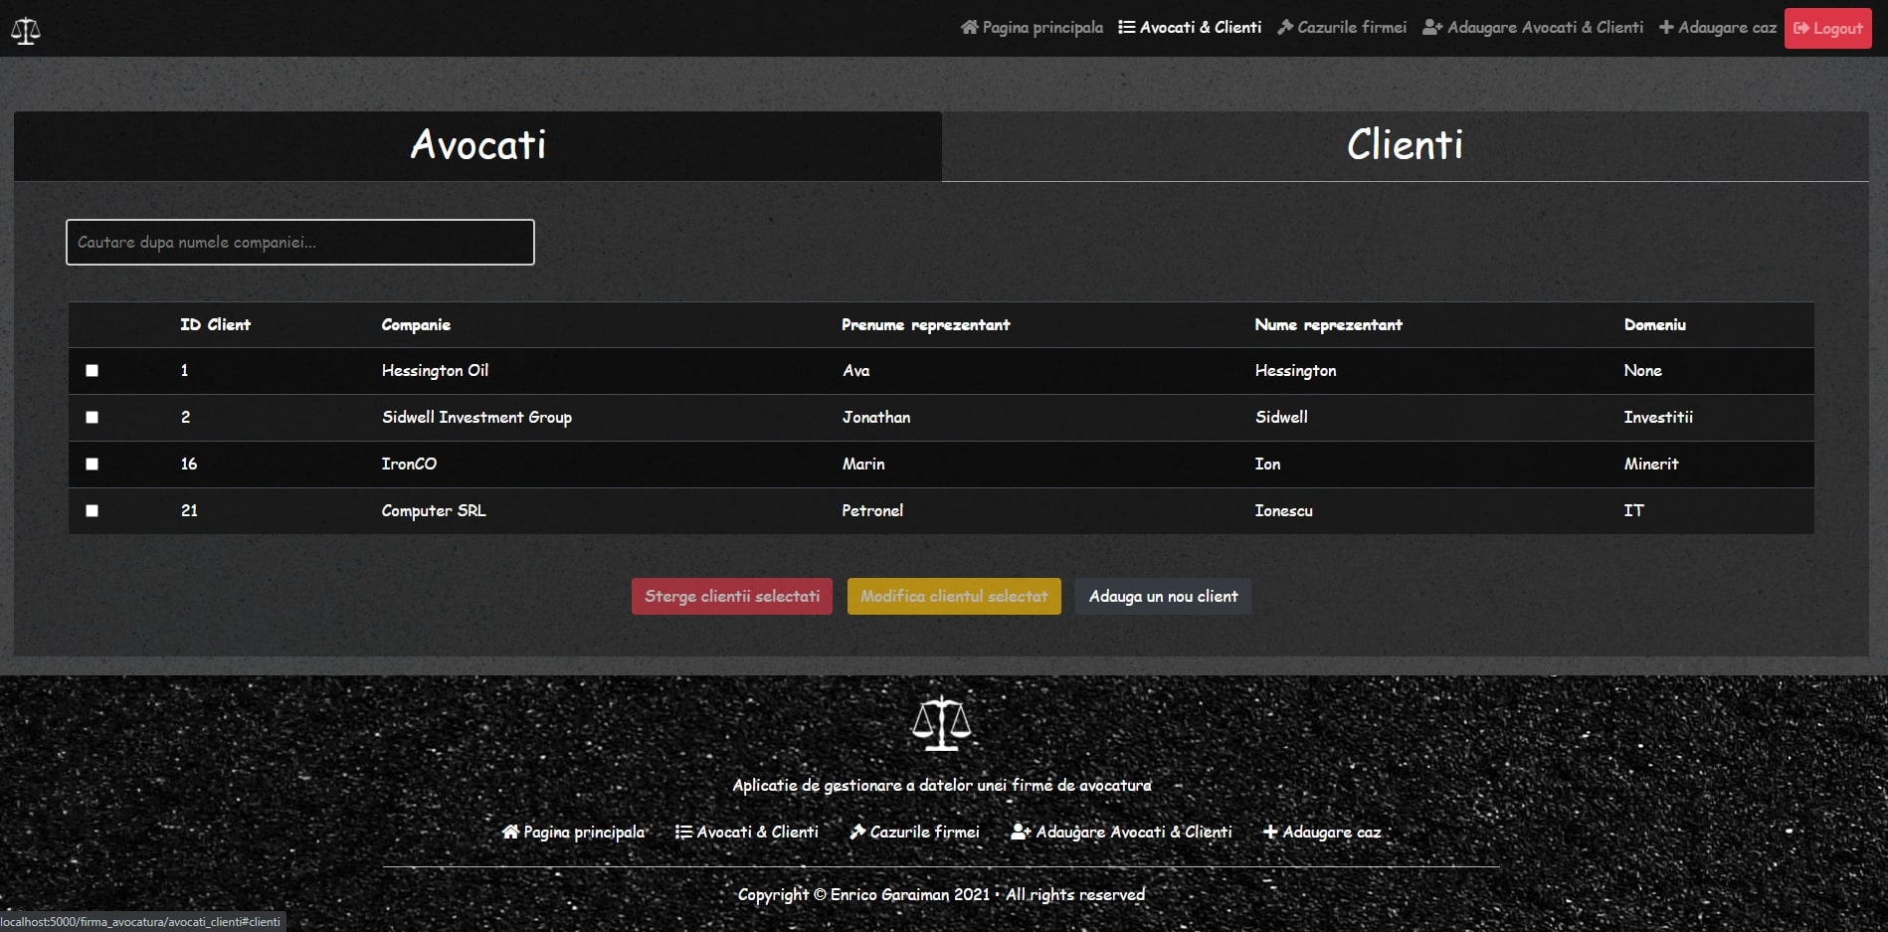Viewport: 1888px width, 932px height.
Task: Open the Clienti tab
Action: (x=1405, y=145)
